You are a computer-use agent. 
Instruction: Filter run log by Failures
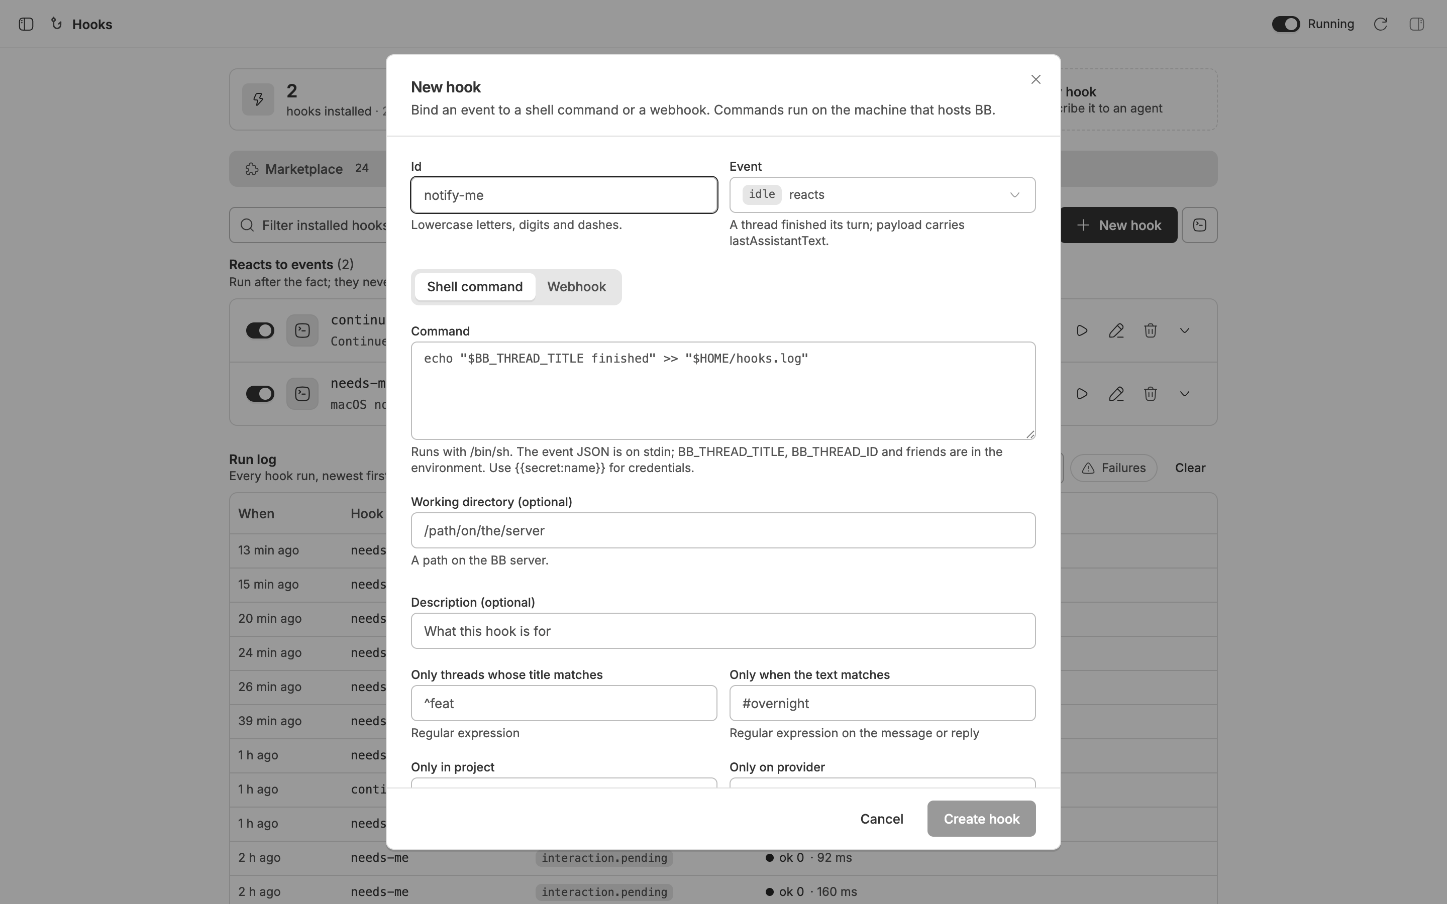click(x=1113, y=468)
